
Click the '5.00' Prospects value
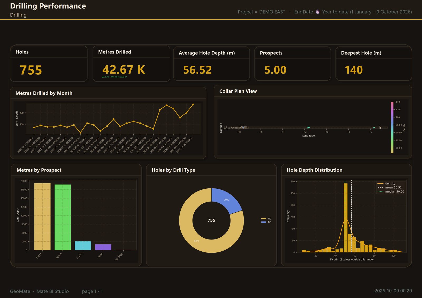pyautogui.click(x=275, y=70)
